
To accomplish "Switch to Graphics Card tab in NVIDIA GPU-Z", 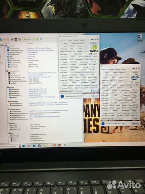I will 63,40.
